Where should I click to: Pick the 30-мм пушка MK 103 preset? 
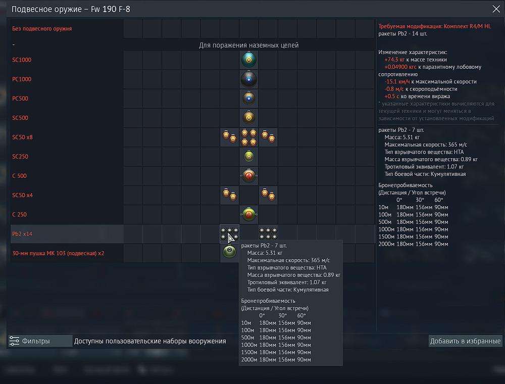(x=58, y=253)
